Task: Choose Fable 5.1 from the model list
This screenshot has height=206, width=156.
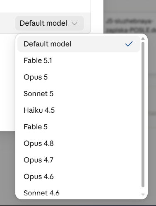Action: [79, 61]
